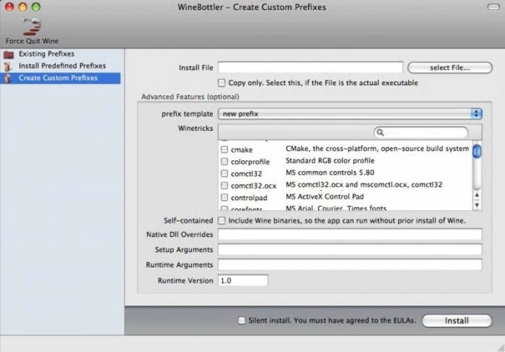This screenshot has height=352, width=505.
Task: Click the Runtime Arguments field
Action: (x=350, y=265)
